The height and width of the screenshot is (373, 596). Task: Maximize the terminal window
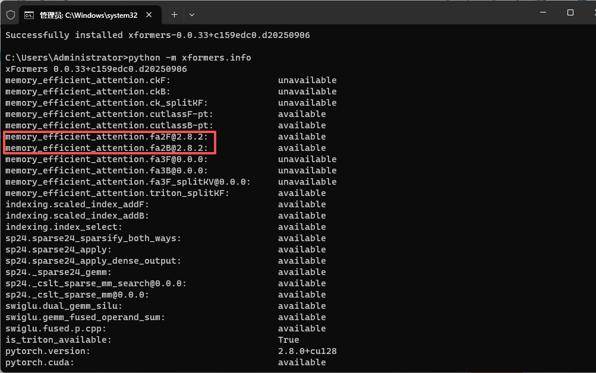[569, 11]
